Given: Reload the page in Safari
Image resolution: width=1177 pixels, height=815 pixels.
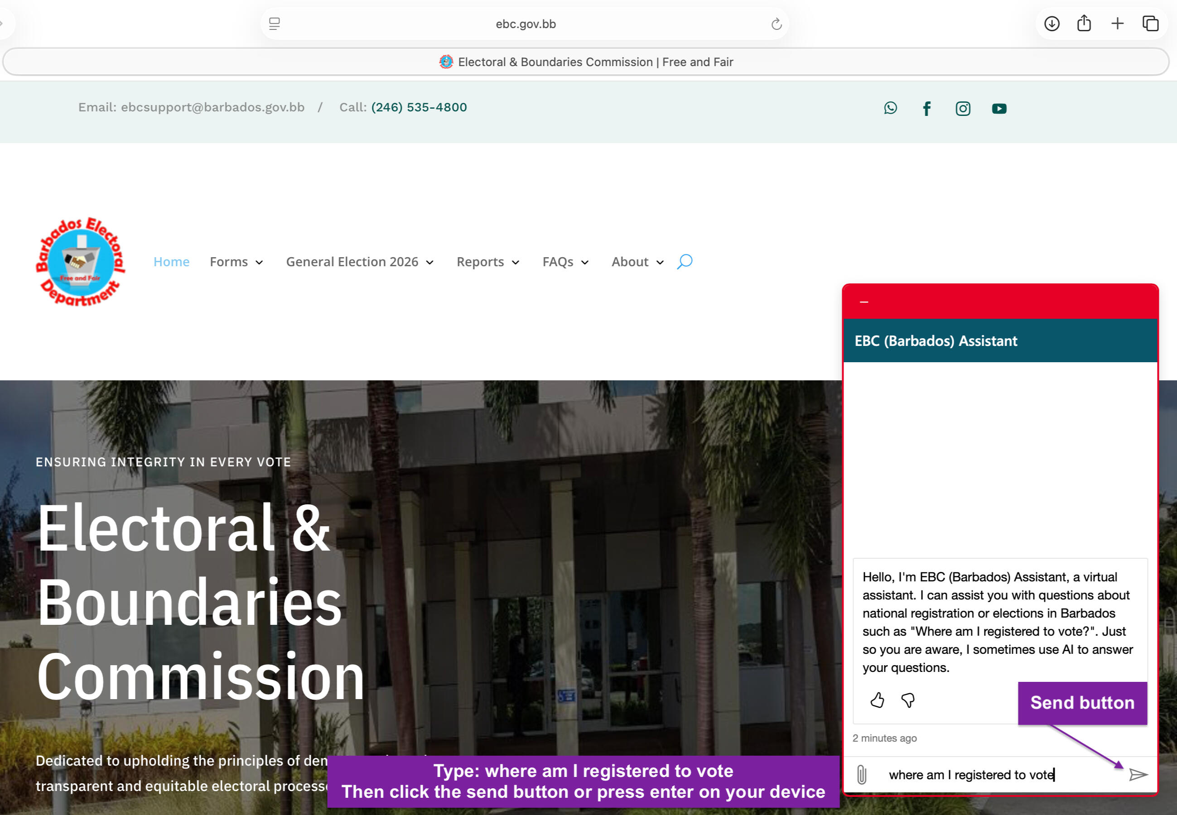Looking at the screenshot, I should click(777, 24).
